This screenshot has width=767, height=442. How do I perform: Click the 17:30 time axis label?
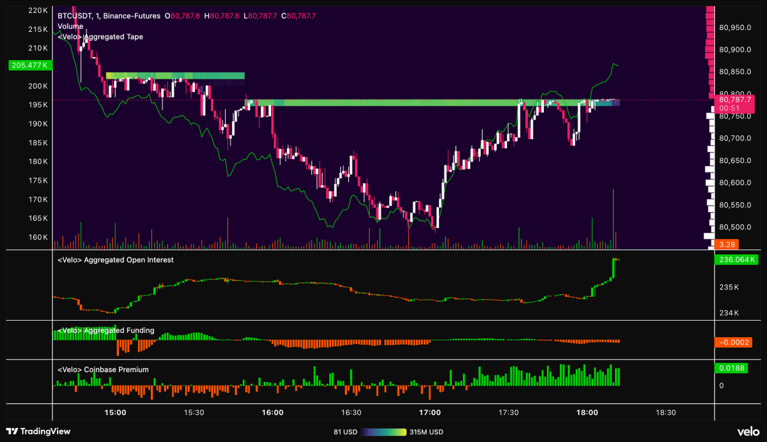pyautogui.click(x=509, y=413)
